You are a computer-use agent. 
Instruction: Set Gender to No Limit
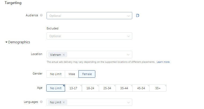tap(56, 74)
